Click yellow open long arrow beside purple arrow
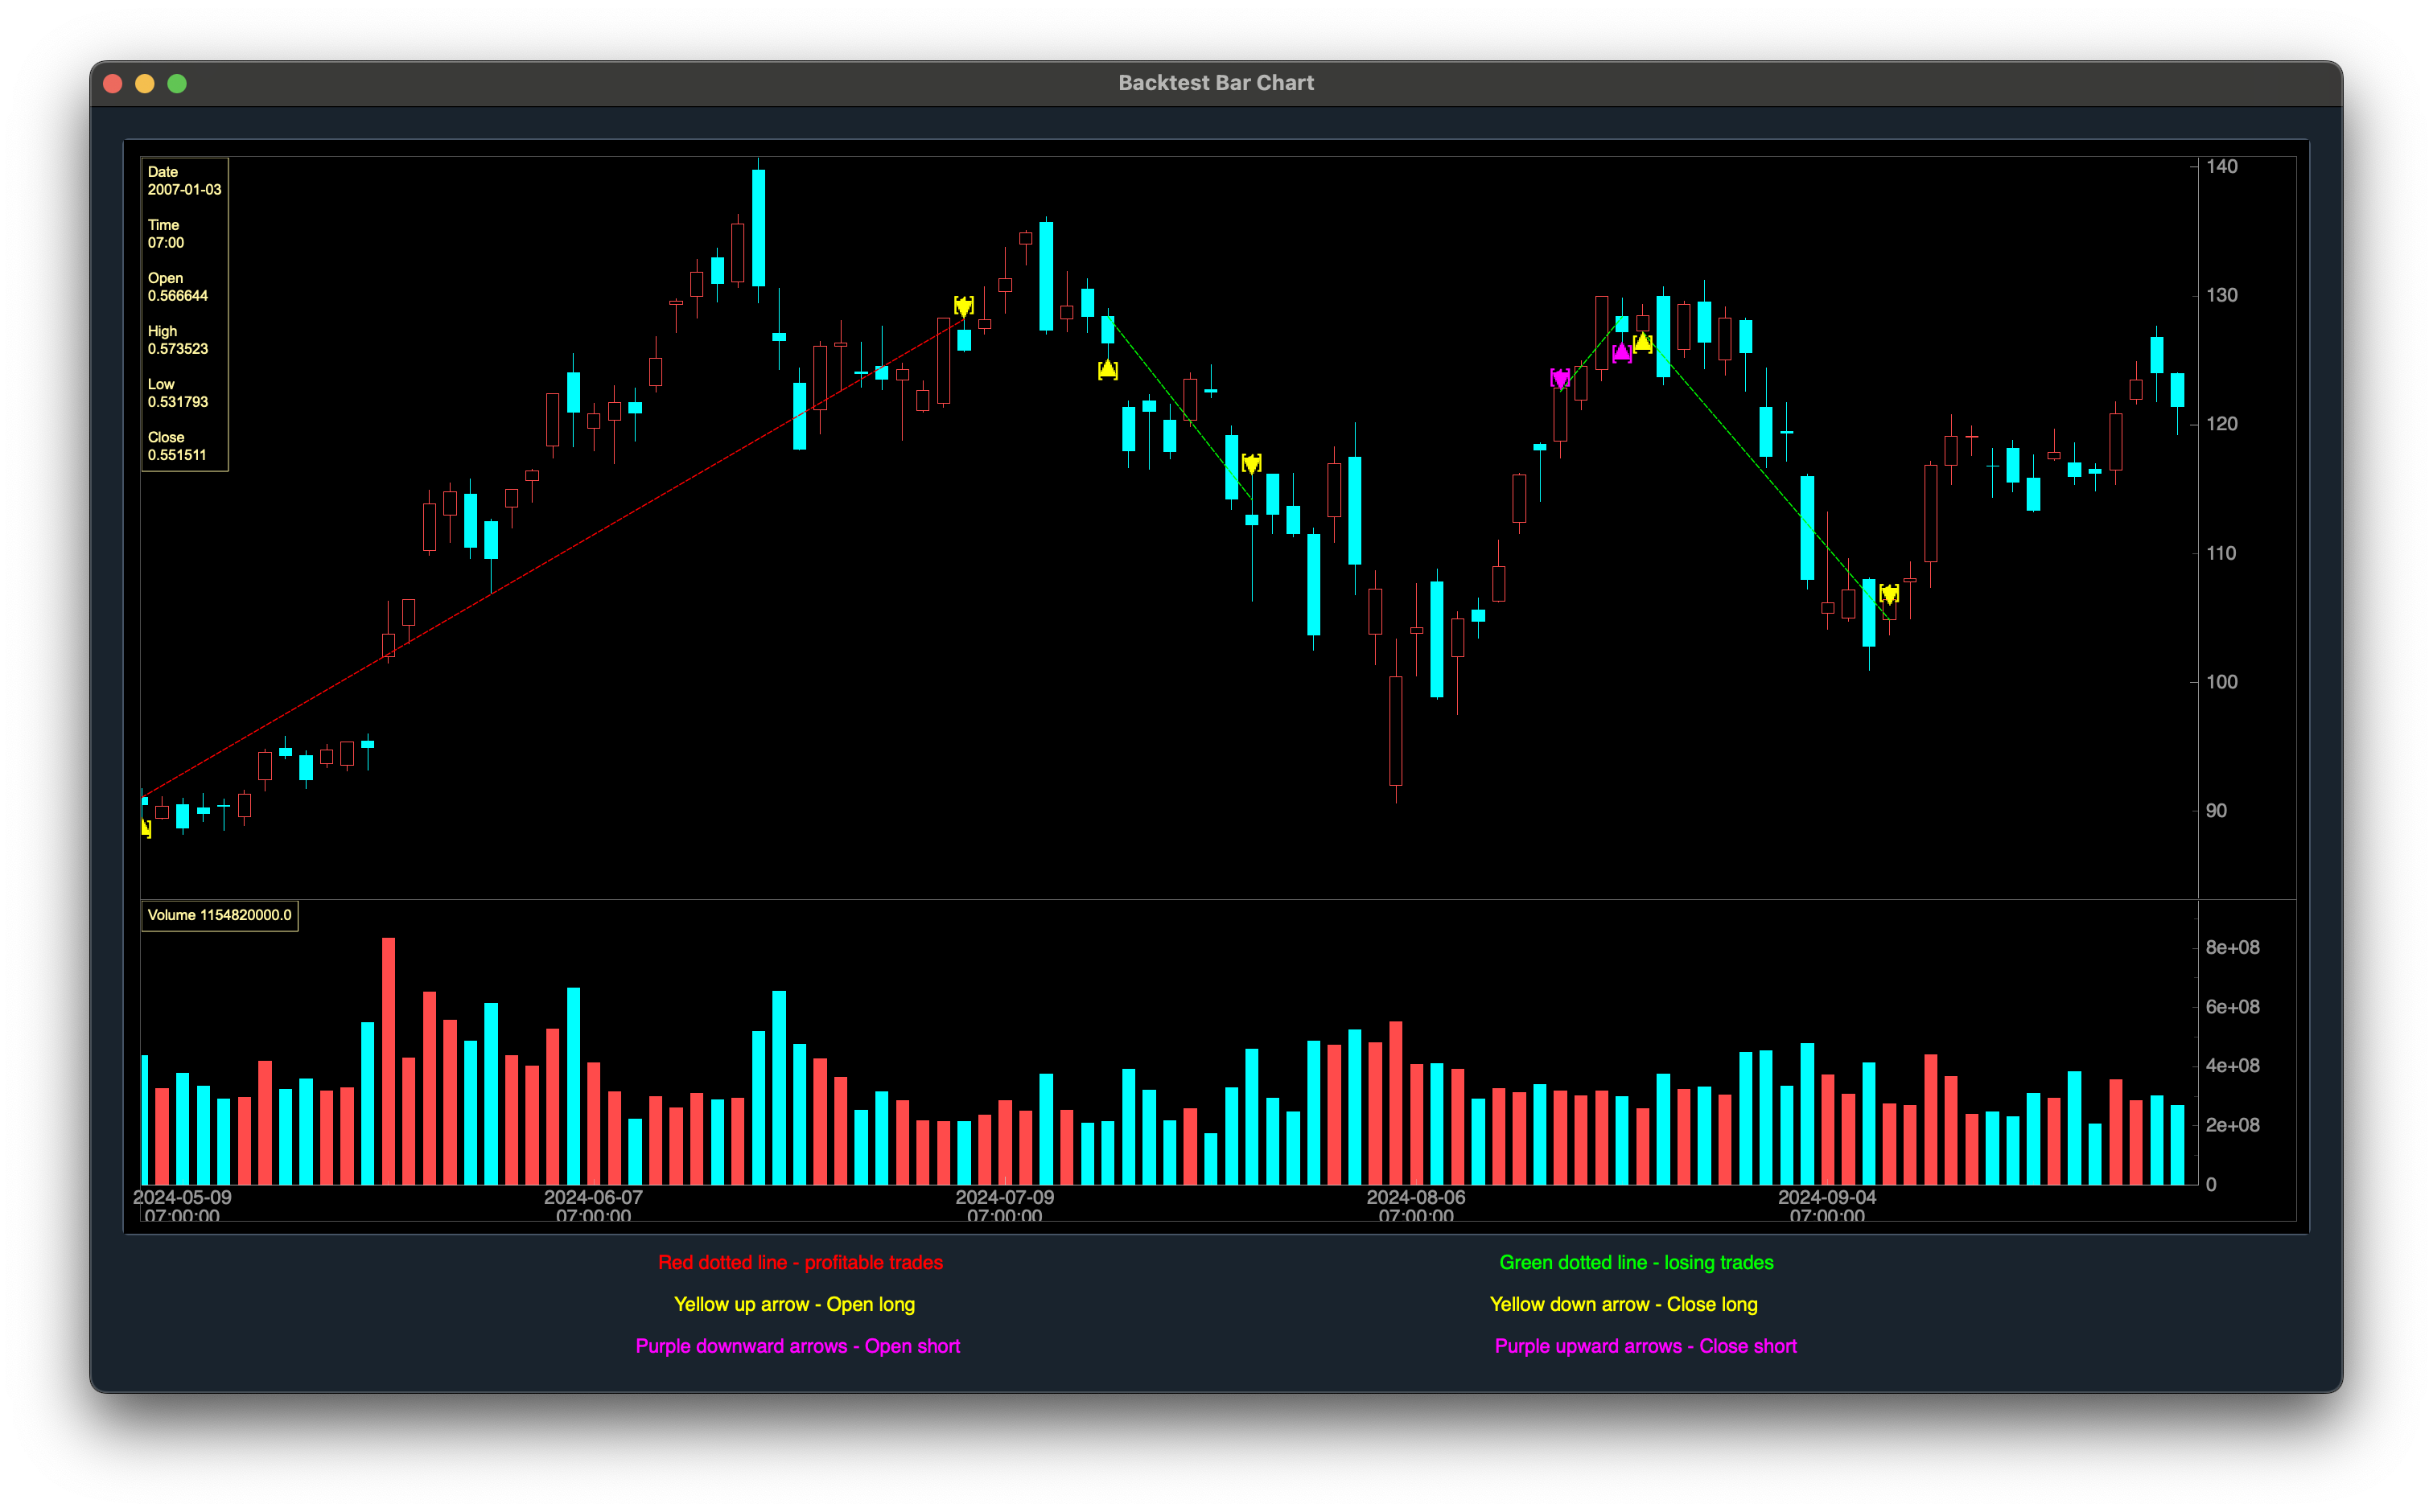The image size is (2433, 1512). [1643, 343]
